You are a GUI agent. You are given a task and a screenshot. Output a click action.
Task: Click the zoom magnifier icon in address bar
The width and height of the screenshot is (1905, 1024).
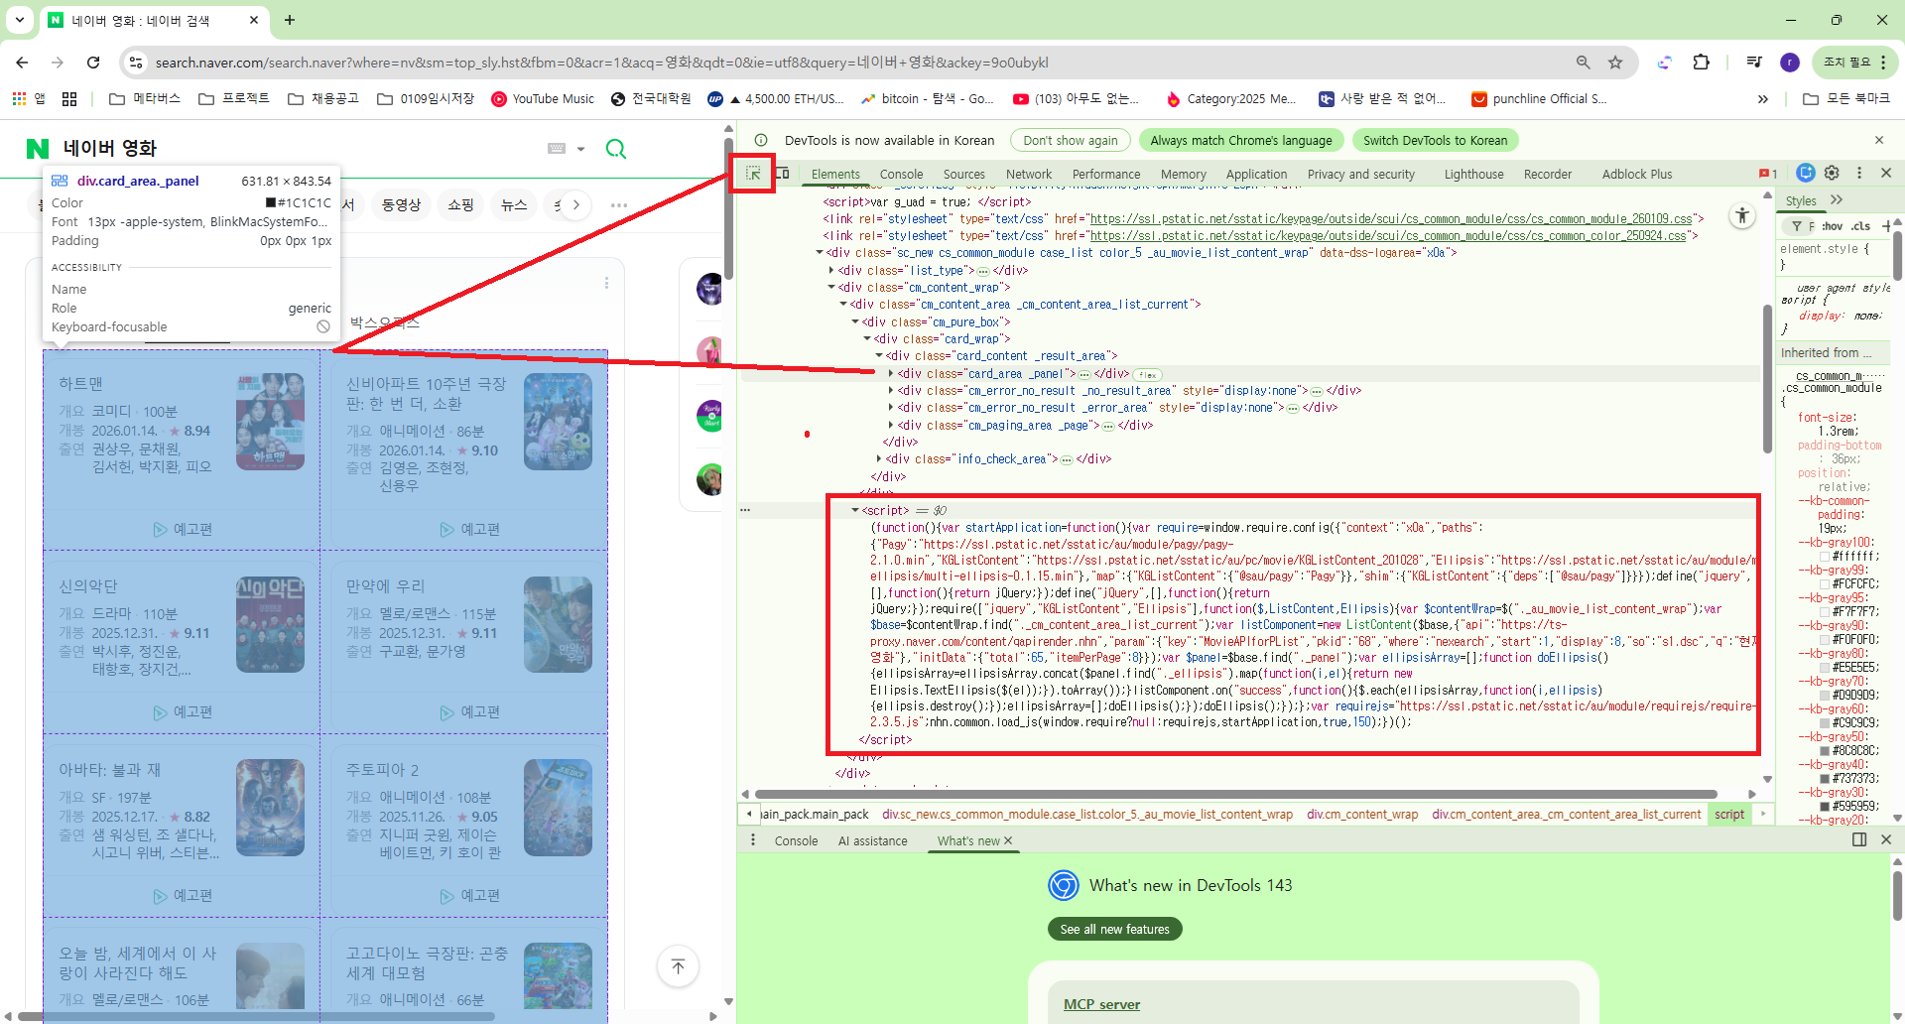click(1584, 63)
